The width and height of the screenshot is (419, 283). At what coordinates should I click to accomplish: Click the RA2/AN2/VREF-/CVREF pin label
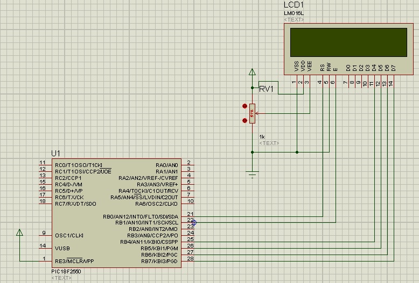[148, 178]
